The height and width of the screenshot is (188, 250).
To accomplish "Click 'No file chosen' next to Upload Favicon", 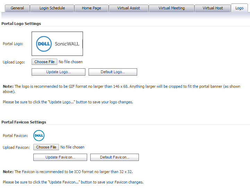I will (72, 147).
